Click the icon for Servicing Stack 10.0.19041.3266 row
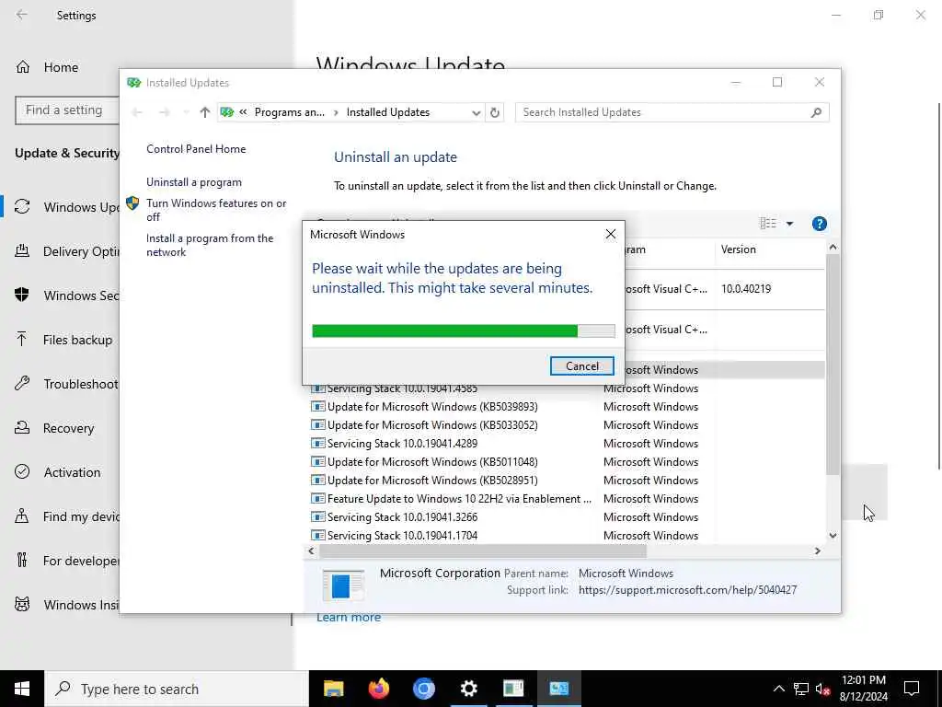Screen dimensions: 942x707 [x=317, y=517]
